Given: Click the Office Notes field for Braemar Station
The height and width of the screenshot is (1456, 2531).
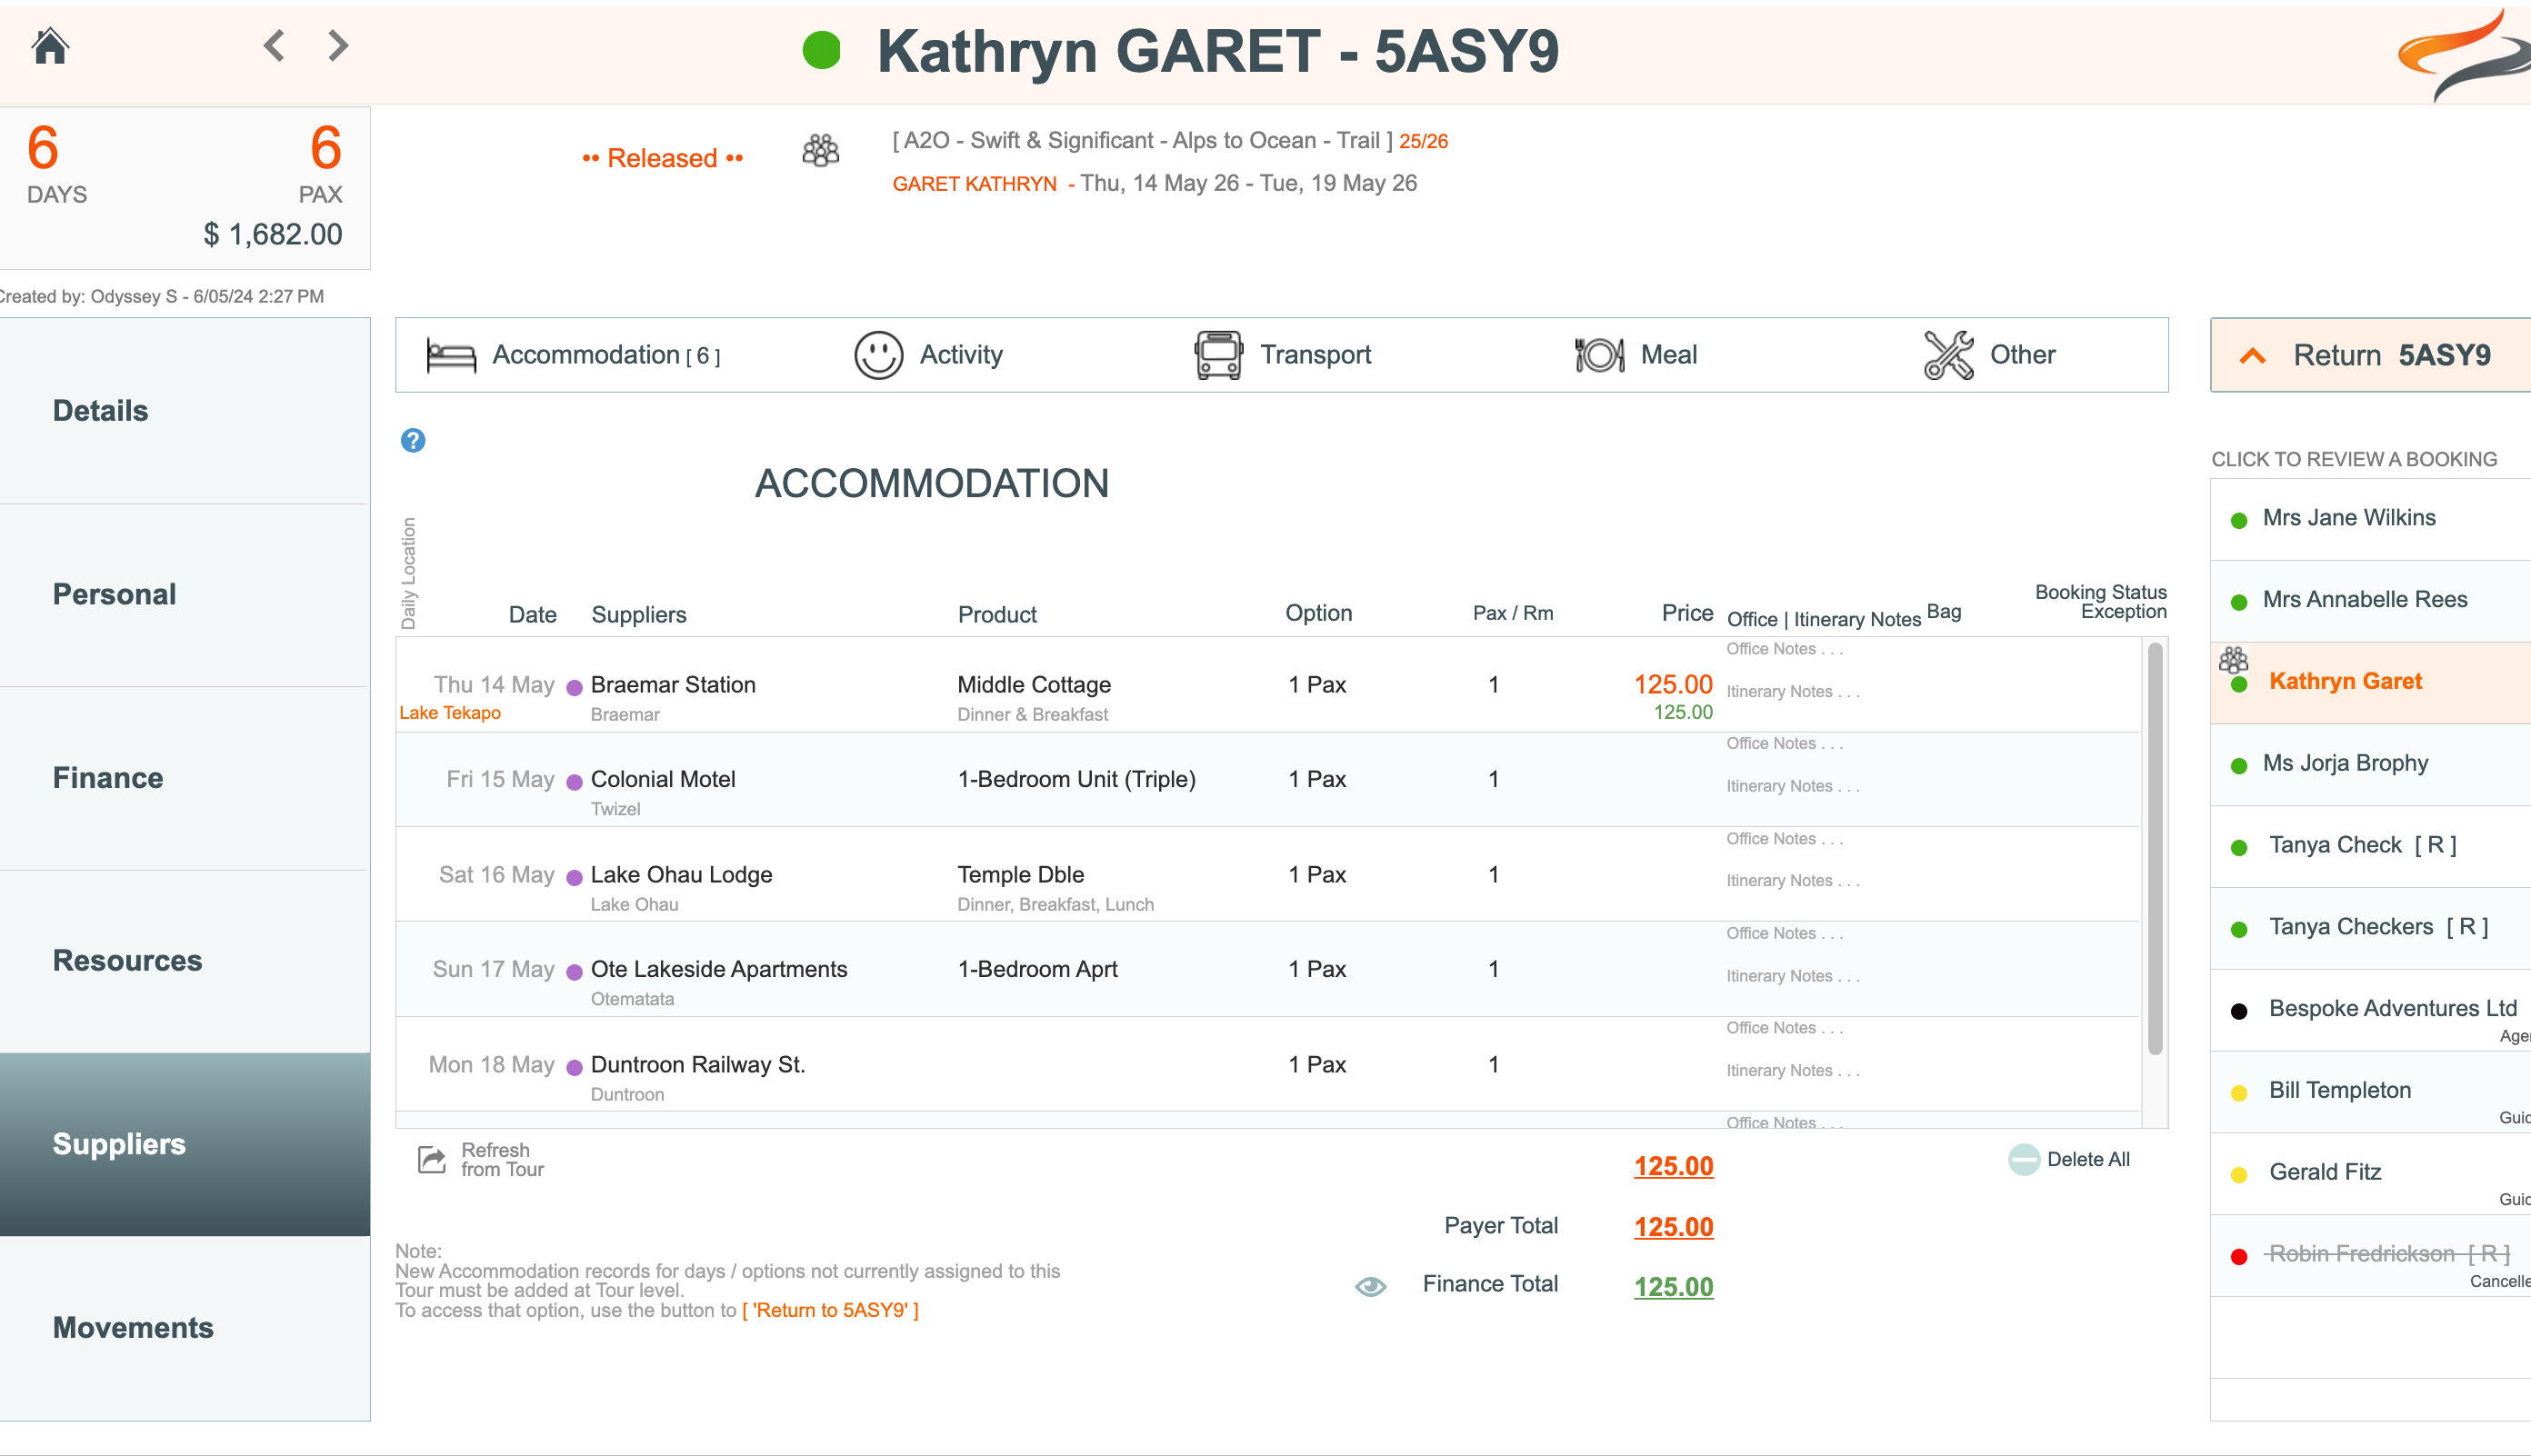Looking at the screenshot, I should click(1785, 649).
